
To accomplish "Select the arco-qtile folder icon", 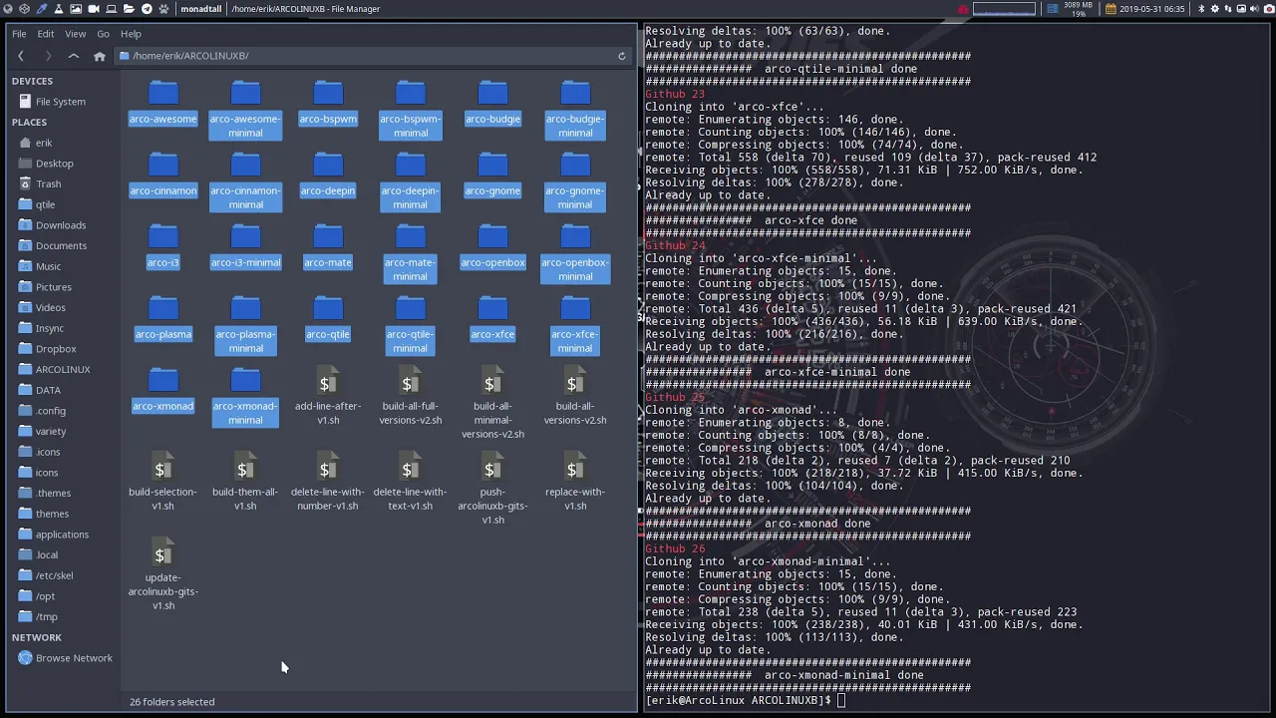I will click(x=328, y=309).
